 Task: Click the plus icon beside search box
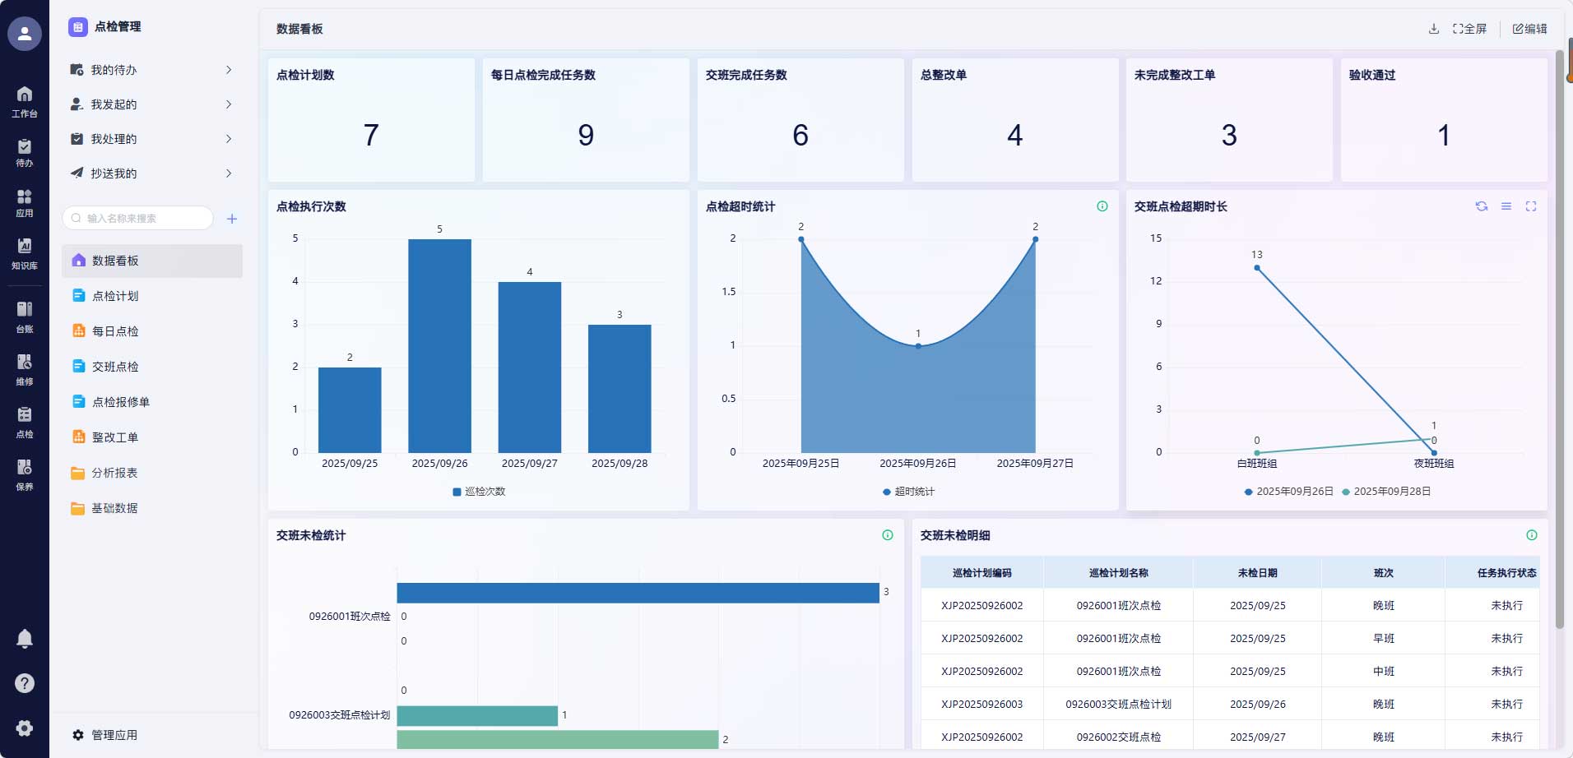[232, 219]
